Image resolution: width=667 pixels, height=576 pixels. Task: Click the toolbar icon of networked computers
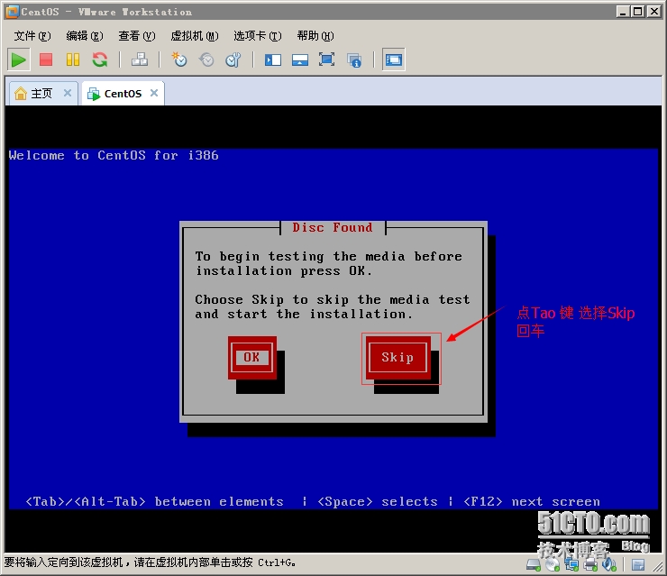tap(140, 59)
